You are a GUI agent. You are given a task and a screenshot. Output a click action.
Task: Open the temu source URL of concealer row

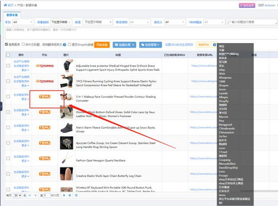coord(203,97)
